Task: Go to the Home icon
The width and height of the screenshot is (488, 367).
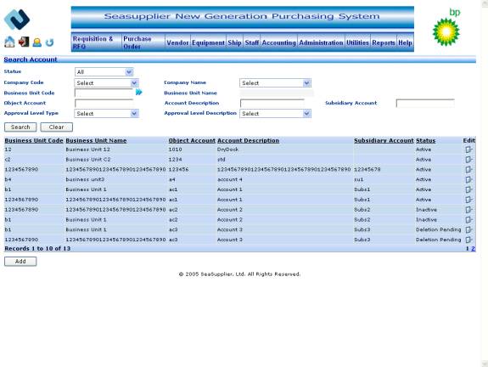Action: click(x=9, y=42)
